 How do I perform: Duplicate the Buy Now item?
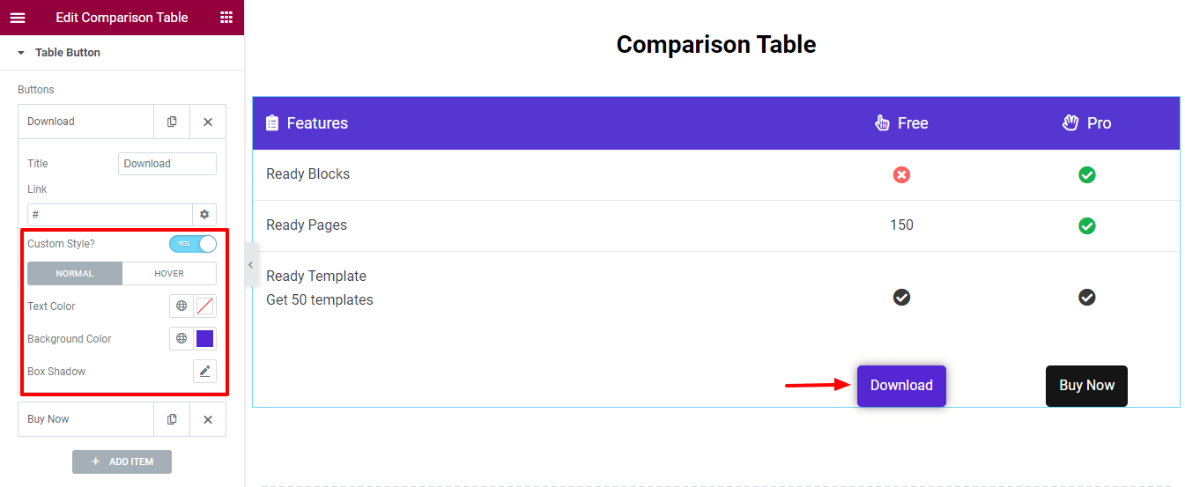pyautogui.click(x=172, y=419)
